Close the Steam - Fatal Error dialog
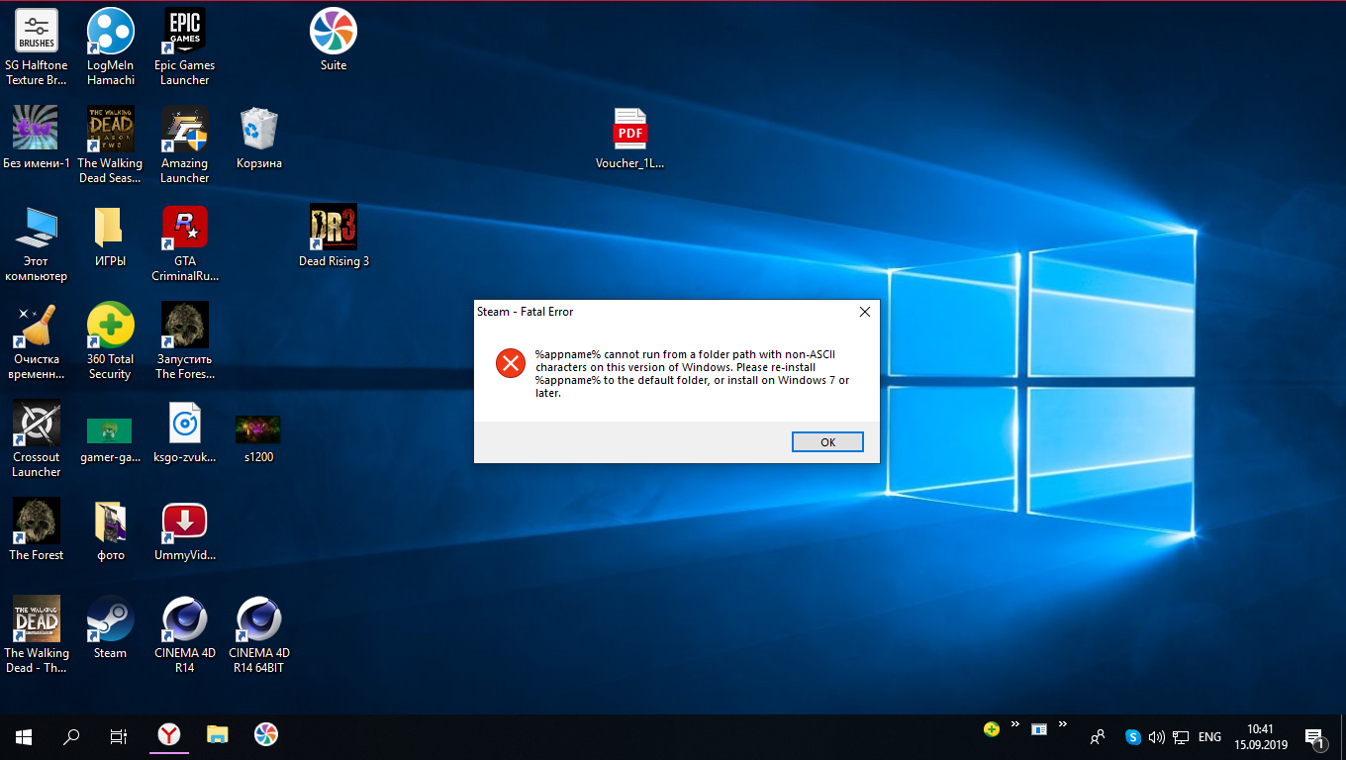Screen dimensions: 1346x760 [x=864, y=312]
